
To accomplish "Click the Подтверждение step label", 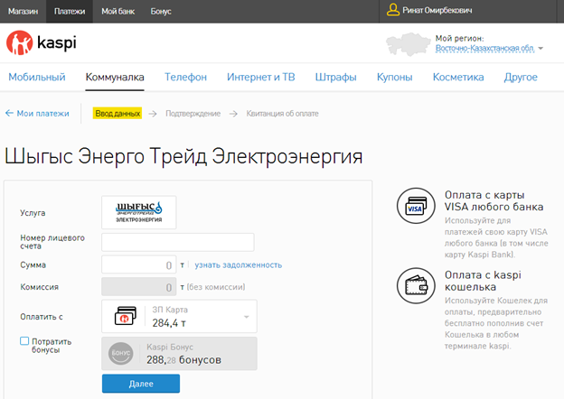I will (193, 114).
